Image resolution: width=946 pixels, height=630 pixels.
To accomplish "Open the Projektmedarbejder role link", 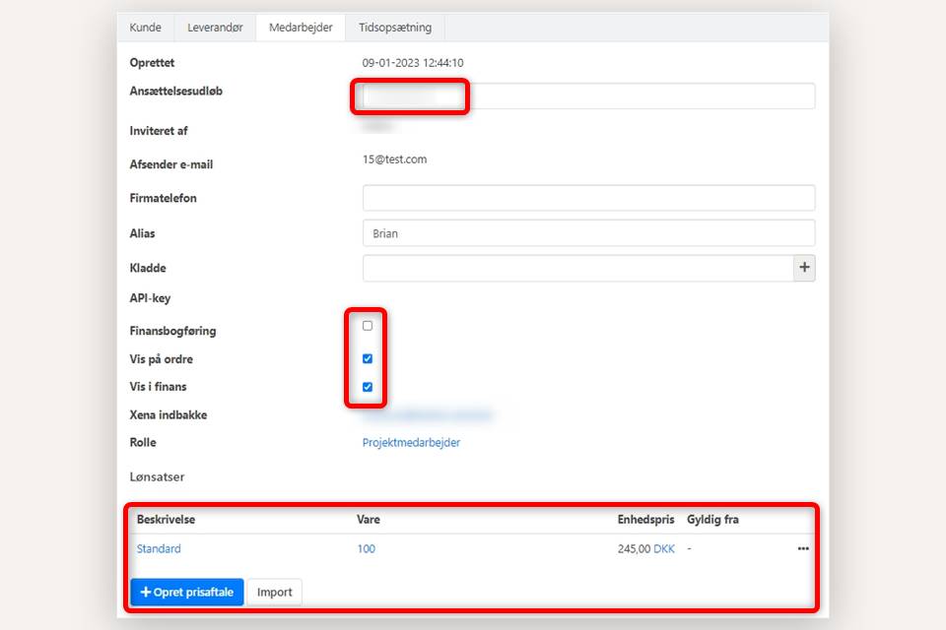I will pyautogui.click(x=411, y=443).
